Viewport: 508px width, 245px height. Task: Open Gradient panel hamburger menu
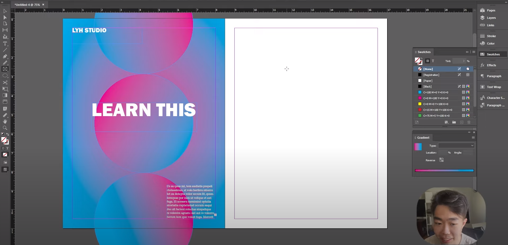(473, 138)
